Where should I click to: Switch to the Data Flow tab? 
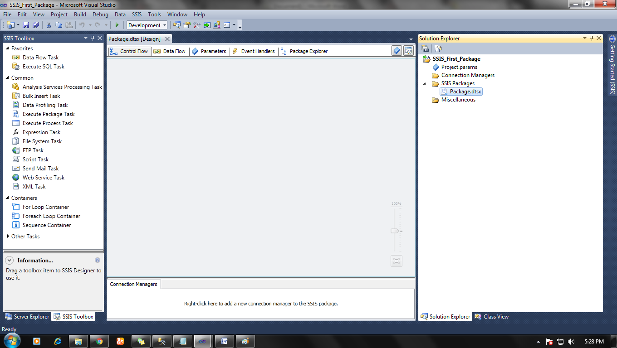click(169, 51)
